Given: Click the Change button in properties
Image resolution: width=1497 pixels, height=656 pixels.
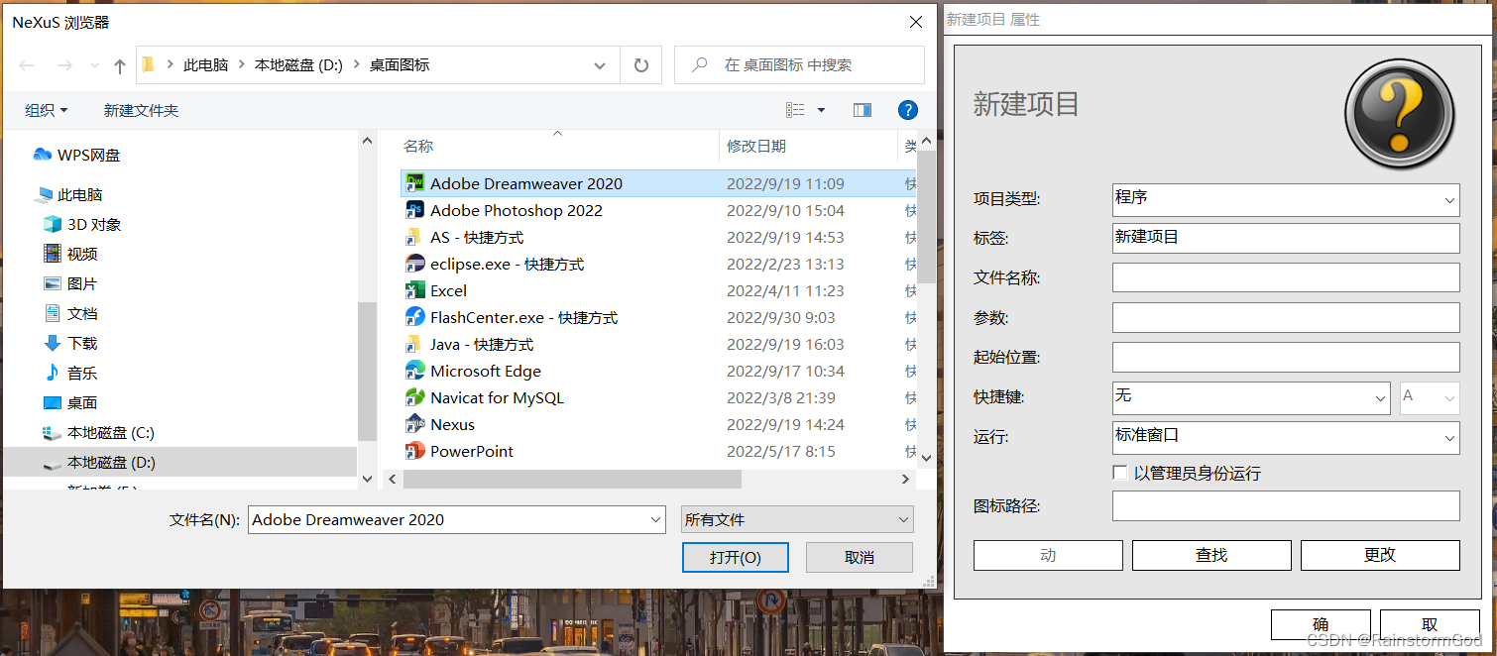Looking at the screenshot, I should pos(1380,555).
